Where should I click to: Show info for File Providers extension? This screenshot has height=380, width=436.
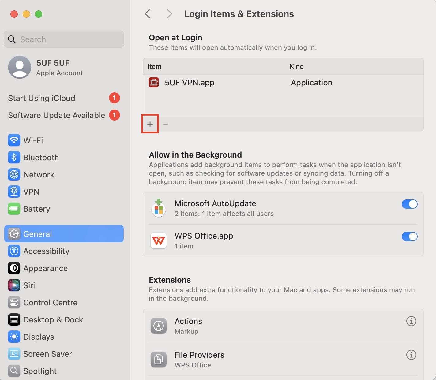tap(411, 355)
